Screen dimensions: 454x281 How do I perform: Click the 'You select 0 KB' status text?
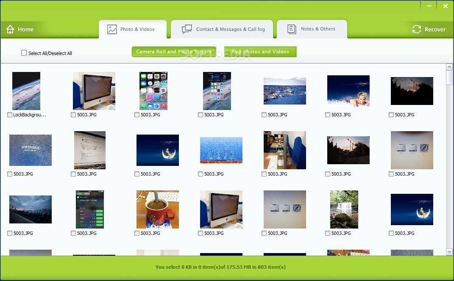220,267
